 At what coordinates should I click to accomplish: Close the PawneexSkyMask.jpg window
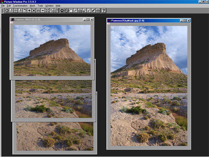(188, 21)
